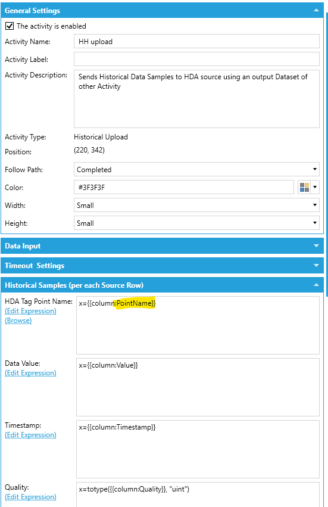Open Edit Expression for HDA Tag Point Name
328x507 pixels.
[30, 311]
